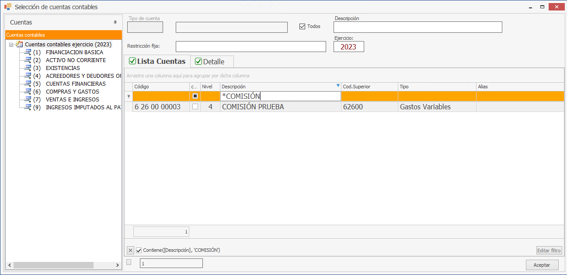Click the VENTAS E INGRESOS account group icon
Screen dimensions: 567x275
tap(28, 100)
